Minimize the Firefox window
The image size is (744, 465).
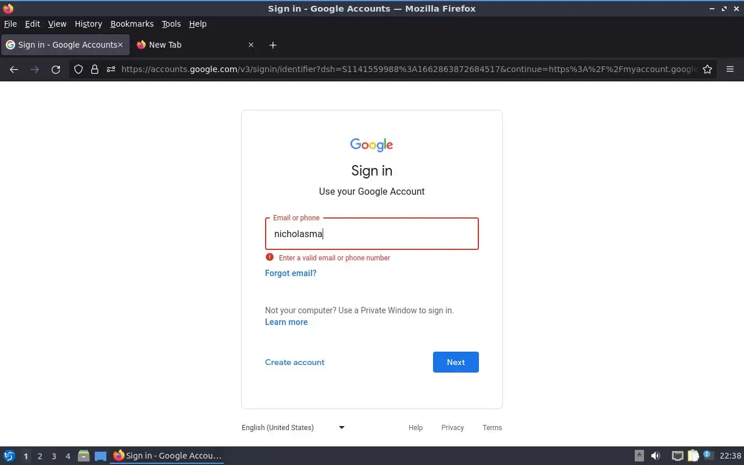point(712,9)
